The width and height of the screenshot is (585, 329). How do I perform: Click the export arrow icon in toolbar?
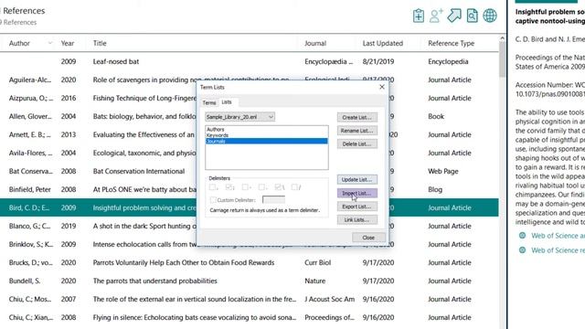tap(454, 16)
